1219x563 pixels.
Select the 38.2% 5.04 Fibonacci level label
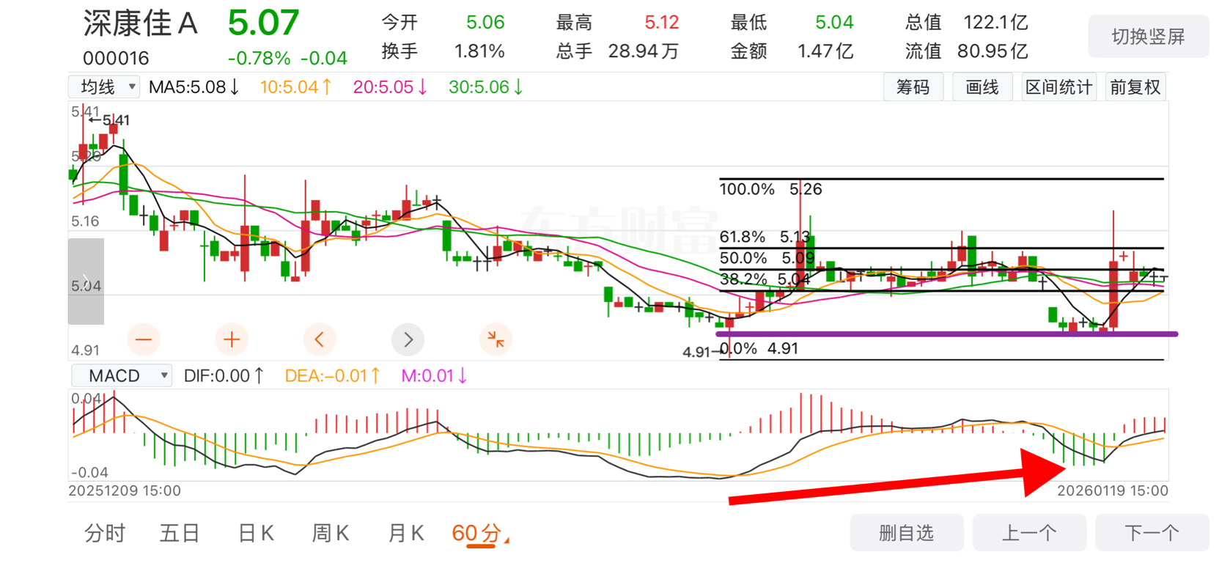click(x=765, y=279)
